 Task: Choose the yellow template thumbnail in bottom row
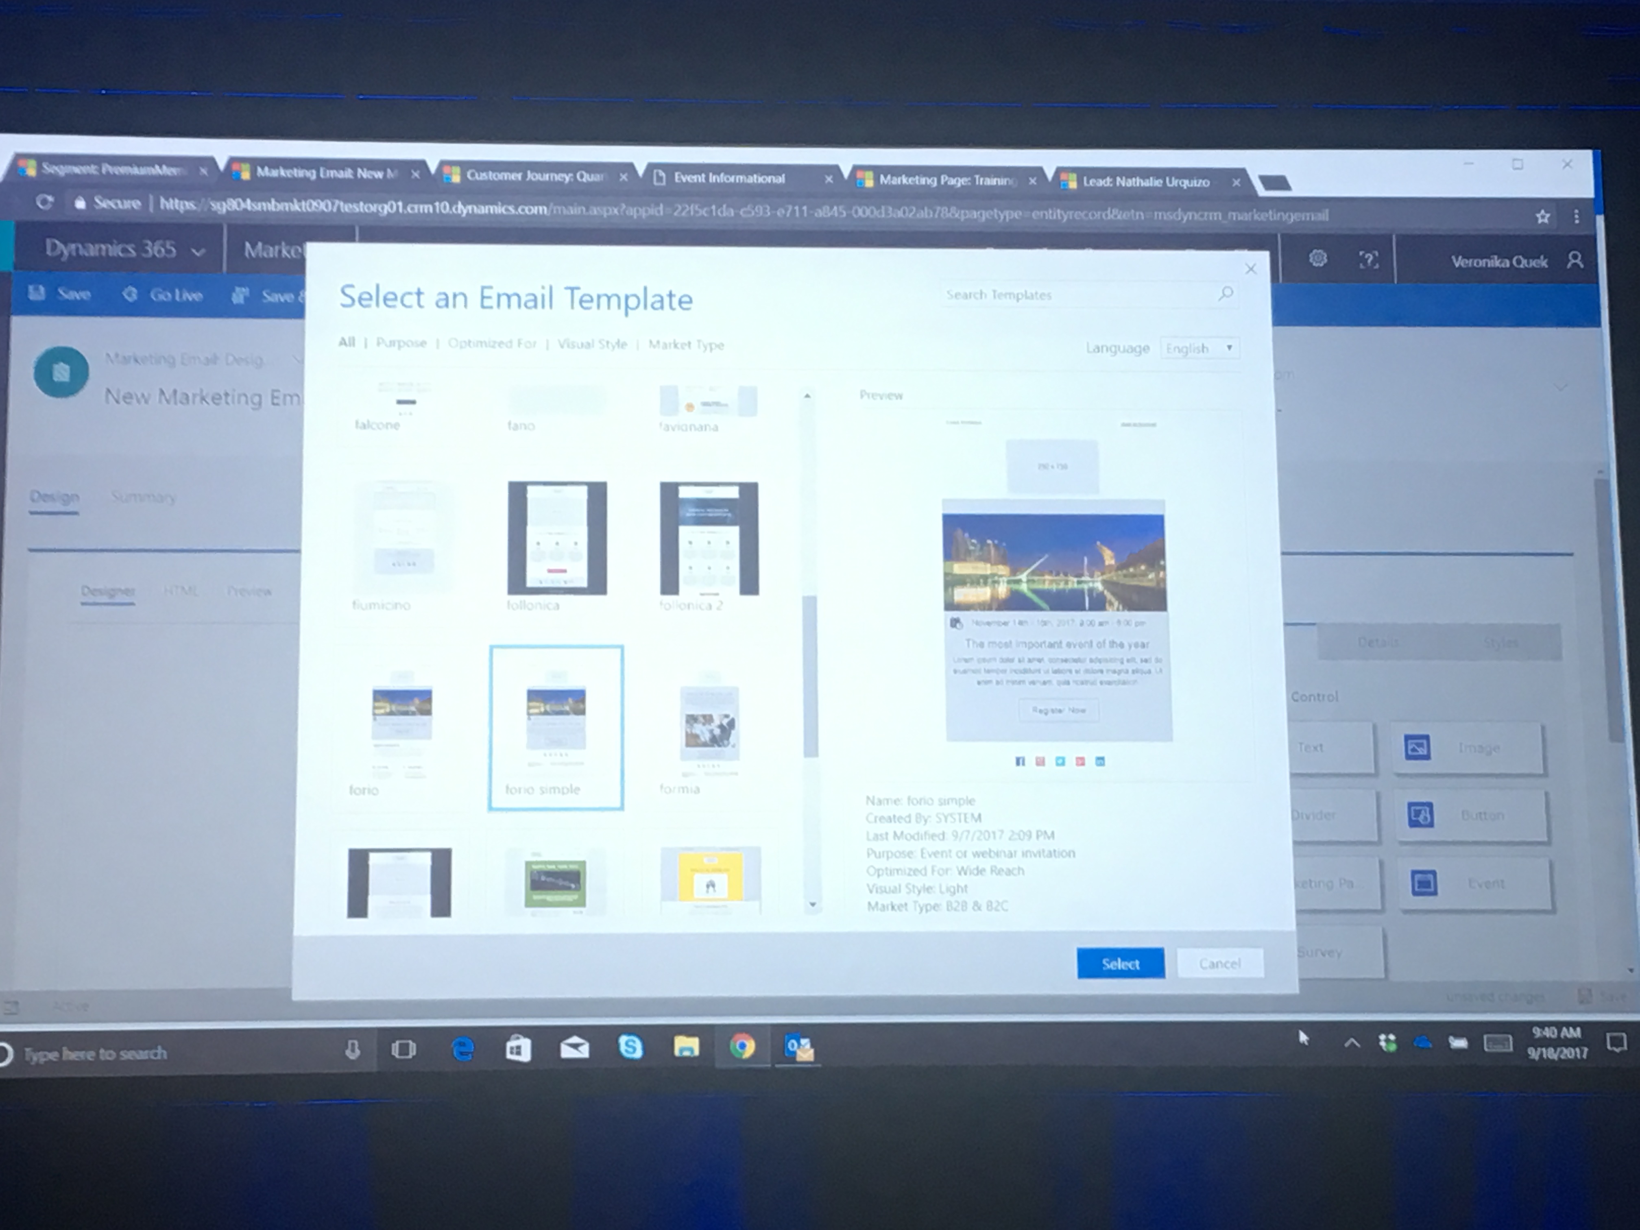tap(710, 881)
